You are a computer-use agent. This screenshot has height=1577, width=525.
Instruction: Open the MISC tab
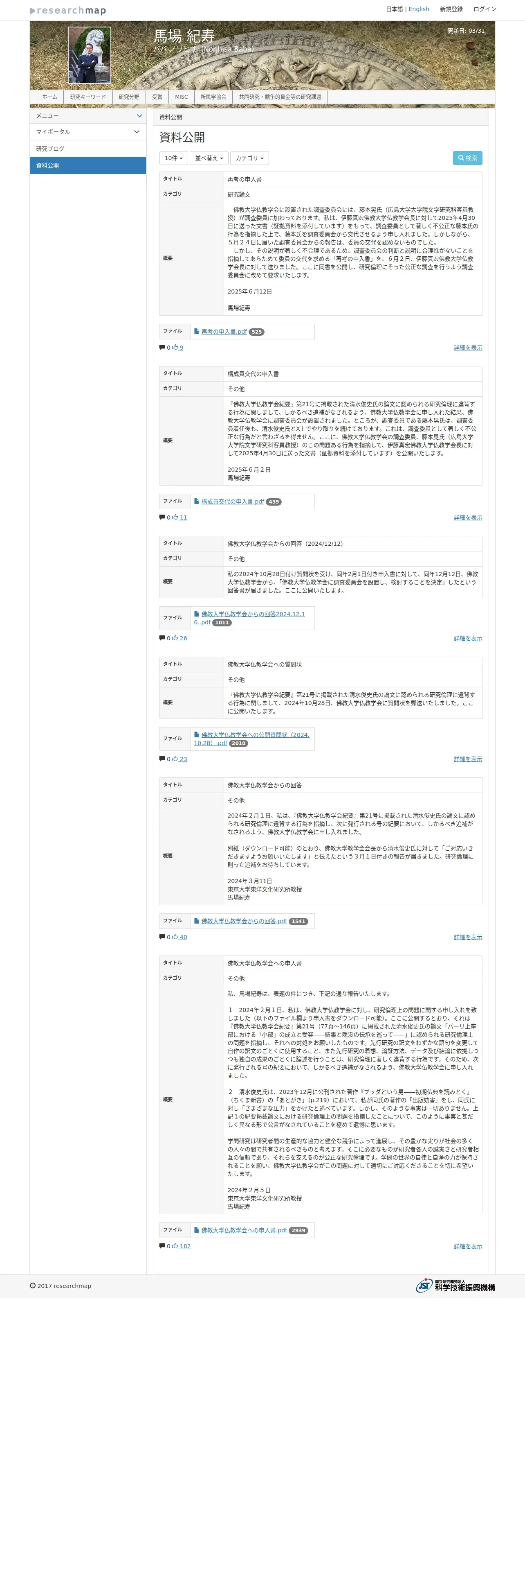[x=182, y=97]
